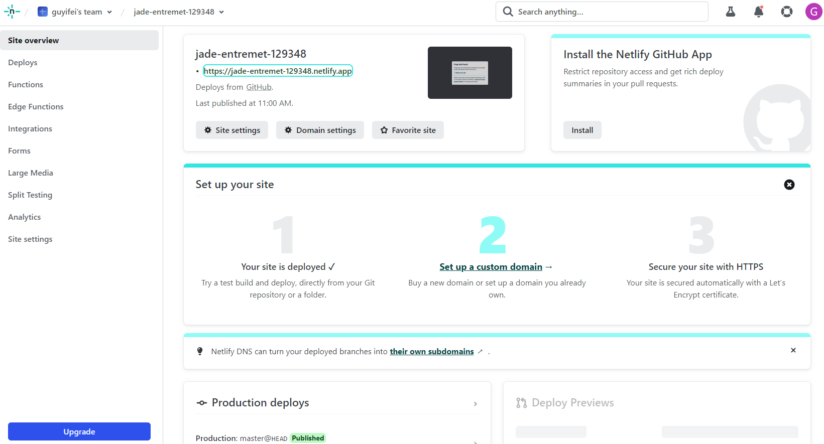This screenshot has width=824, height=444.
Task: Expand Production deploys chevron
Action: pyautogui.click(x=476, y=404)
